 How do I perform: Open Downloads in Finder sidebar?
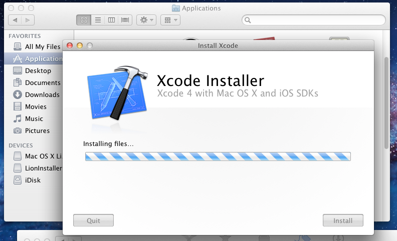point(34,94)
